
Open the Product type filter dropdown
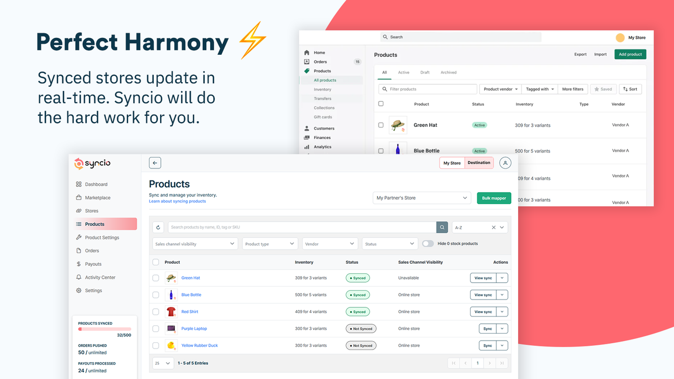click(271, 244)
